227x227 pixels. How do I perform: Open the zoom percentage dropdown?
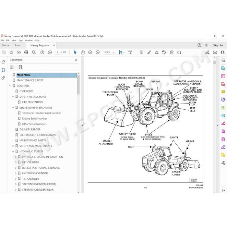tap(113, 52)
